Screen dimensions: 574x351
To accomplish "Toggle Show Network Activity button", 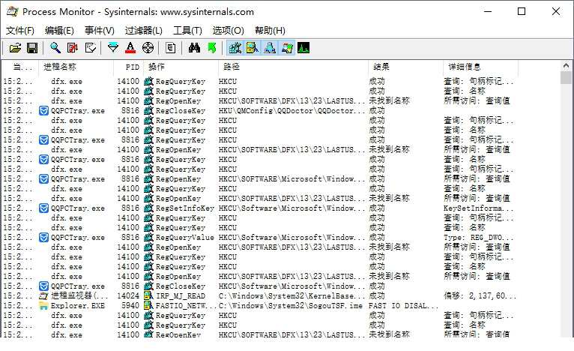I will pos(270,48).
